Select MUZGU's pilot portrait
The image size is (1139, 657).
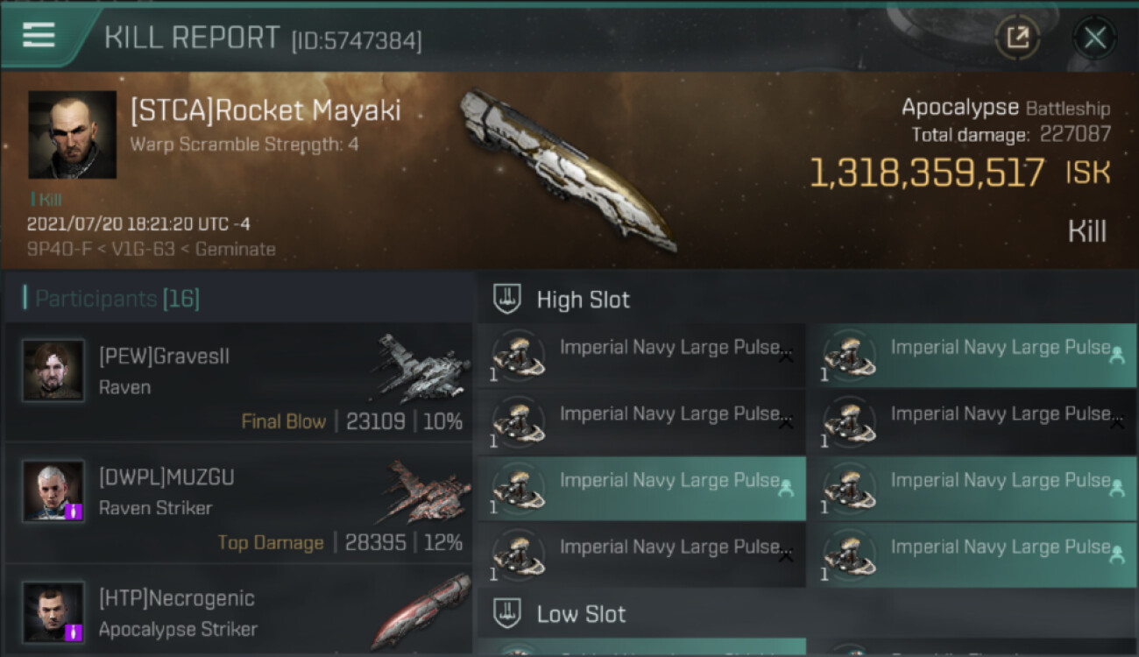click(x=53, y=491)
